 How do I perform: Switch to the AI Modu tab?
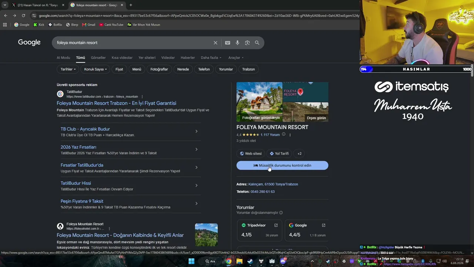pyautogui.click(x=63, y=58)
